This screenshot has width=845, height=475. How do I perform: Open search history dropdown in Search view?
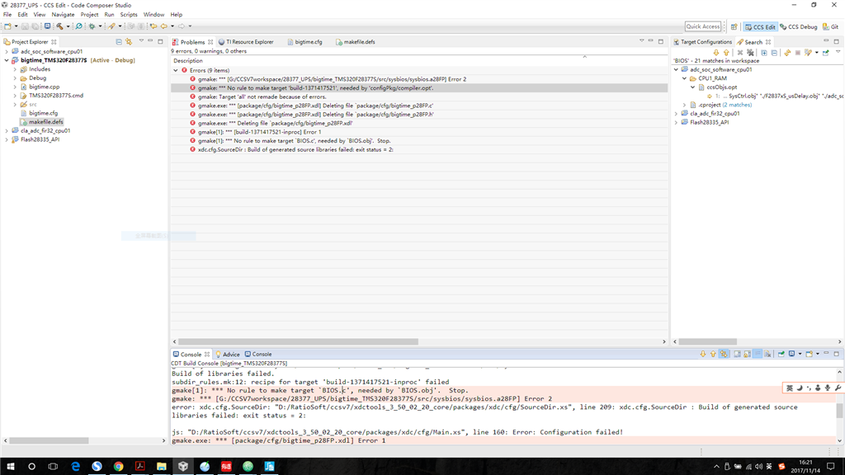coord(816,53)
